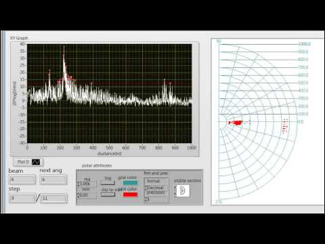Click the polar attributes label

[97, 165]
